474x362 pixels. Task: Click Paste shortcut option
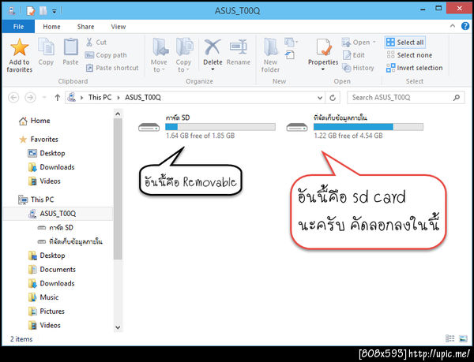point(112,68)
